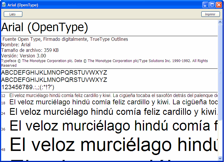Click the size label '36'
Image resolution: width=224 pixels, height=162 pixels.
click(x=3, y=129)
